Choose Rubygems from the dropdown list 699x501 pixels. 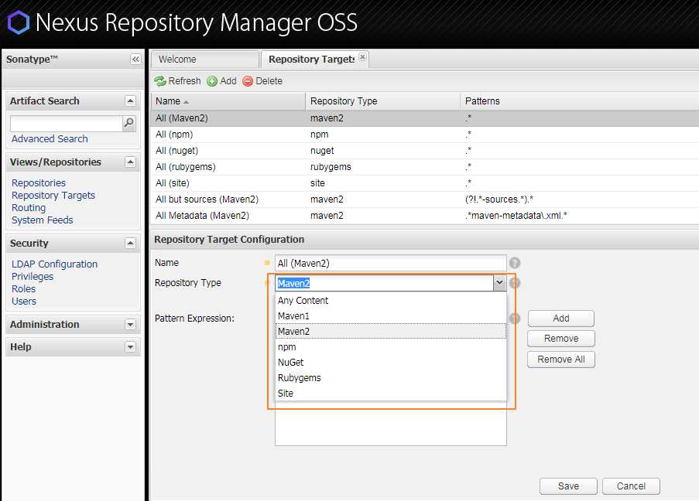[x=390, y=377]
